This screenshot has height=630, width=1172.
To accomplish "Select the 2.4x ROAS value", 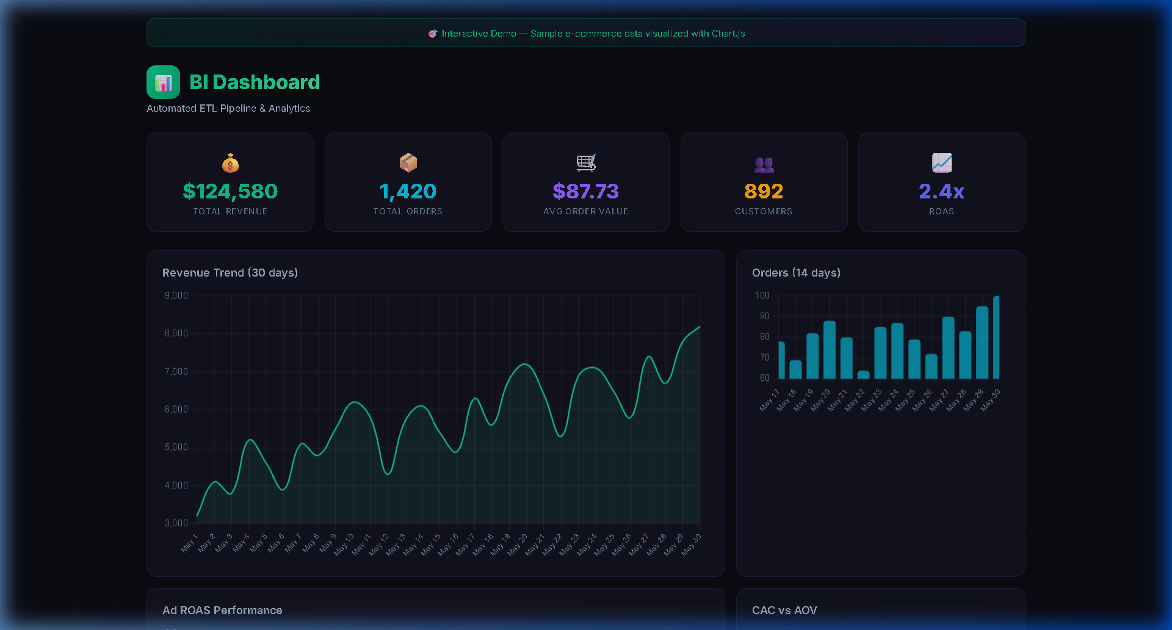I will [941, 191].
